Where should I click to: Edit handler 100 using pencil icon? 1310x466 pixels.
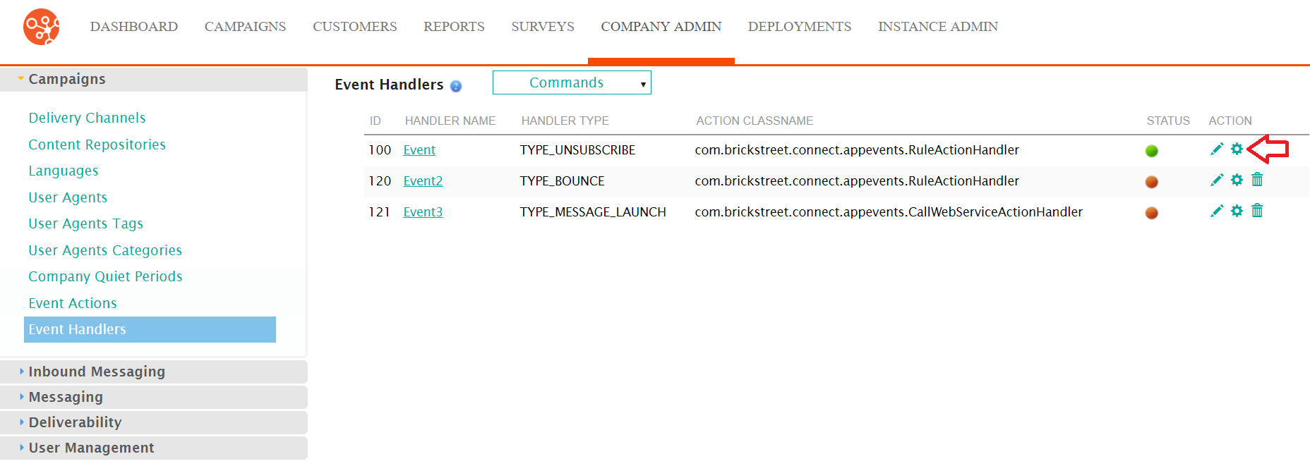click(x=1217, y=149)
